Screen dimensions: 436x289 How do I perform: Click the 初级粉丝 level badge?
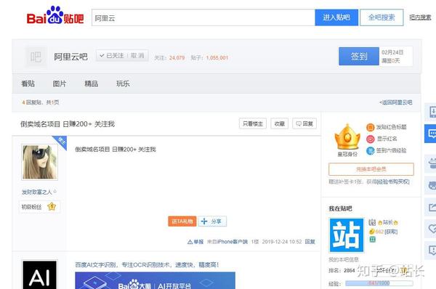pos(39,207)
